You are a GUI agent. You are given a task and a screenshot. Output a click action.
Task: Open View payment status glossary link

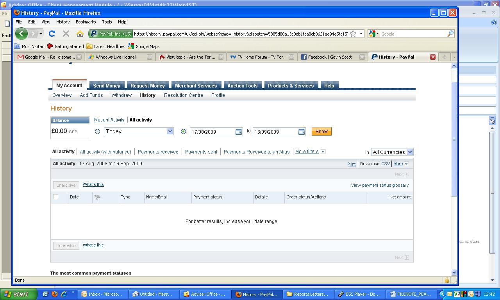click(380, 185)
